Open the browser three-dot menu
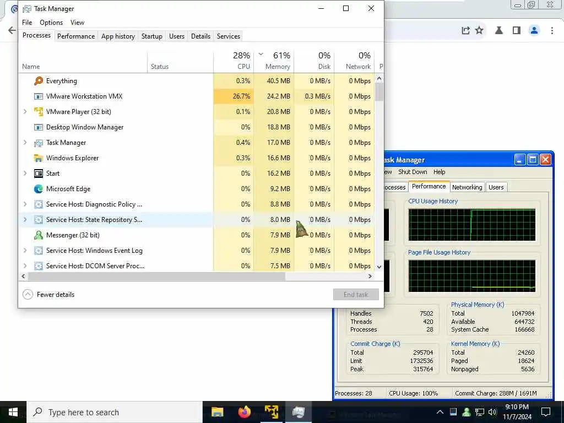Viewport: 564px width, 423px height. pyautogui.click(x=552, y=31)
